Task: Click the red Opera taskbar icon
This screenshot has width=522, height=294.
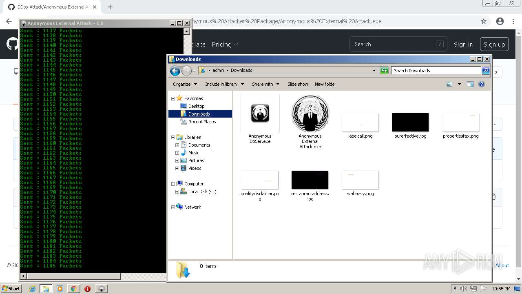Action: coord(87,289)
